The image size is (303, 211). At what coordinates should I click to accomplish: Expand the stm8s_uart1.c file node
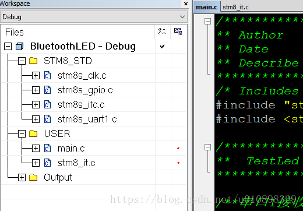pos(36,119)
